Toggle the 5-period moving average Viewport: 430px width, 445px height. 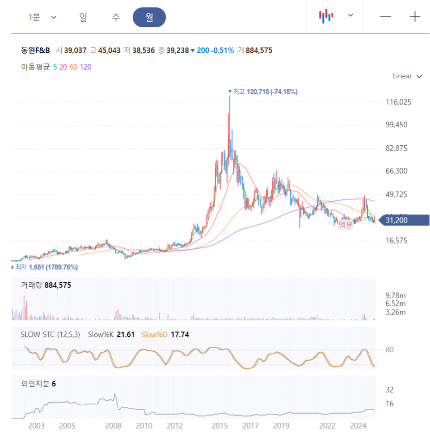[x=55, y=67]
